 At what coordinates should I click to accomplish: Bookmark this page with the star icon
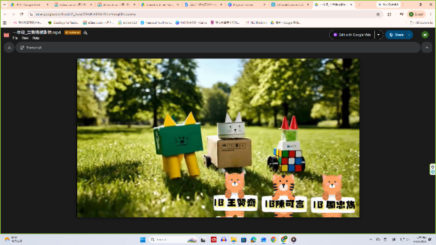tap(378, 14)
